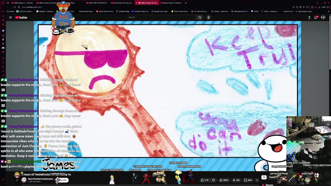Take a snapshot with the browser capture icon
The height and width of the screenshot is (186, 331).
[297, 7]
